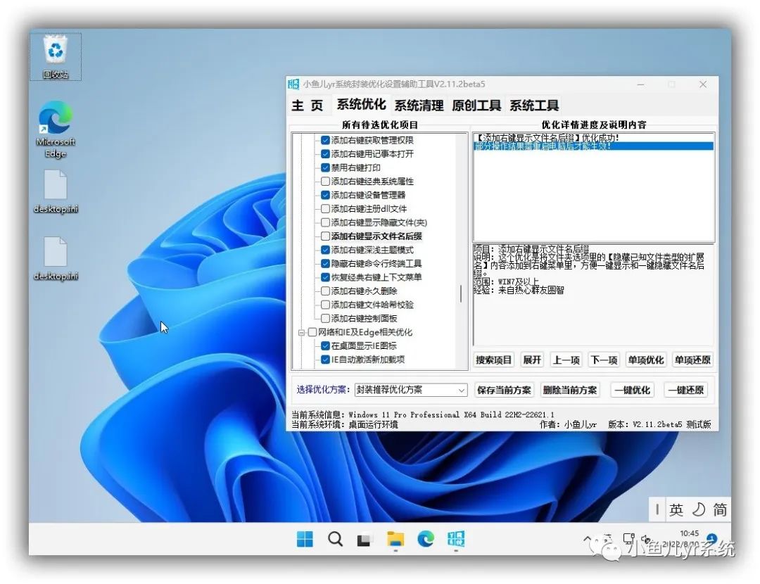Uncheck 添加右键深浅主题模式
This screenshot has width=760, height=584.
click(x=325, y=250)
